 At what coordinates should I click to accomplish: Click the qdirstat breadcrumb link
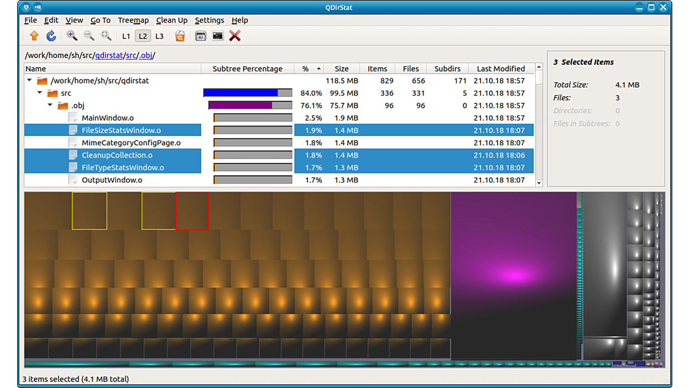109,55
